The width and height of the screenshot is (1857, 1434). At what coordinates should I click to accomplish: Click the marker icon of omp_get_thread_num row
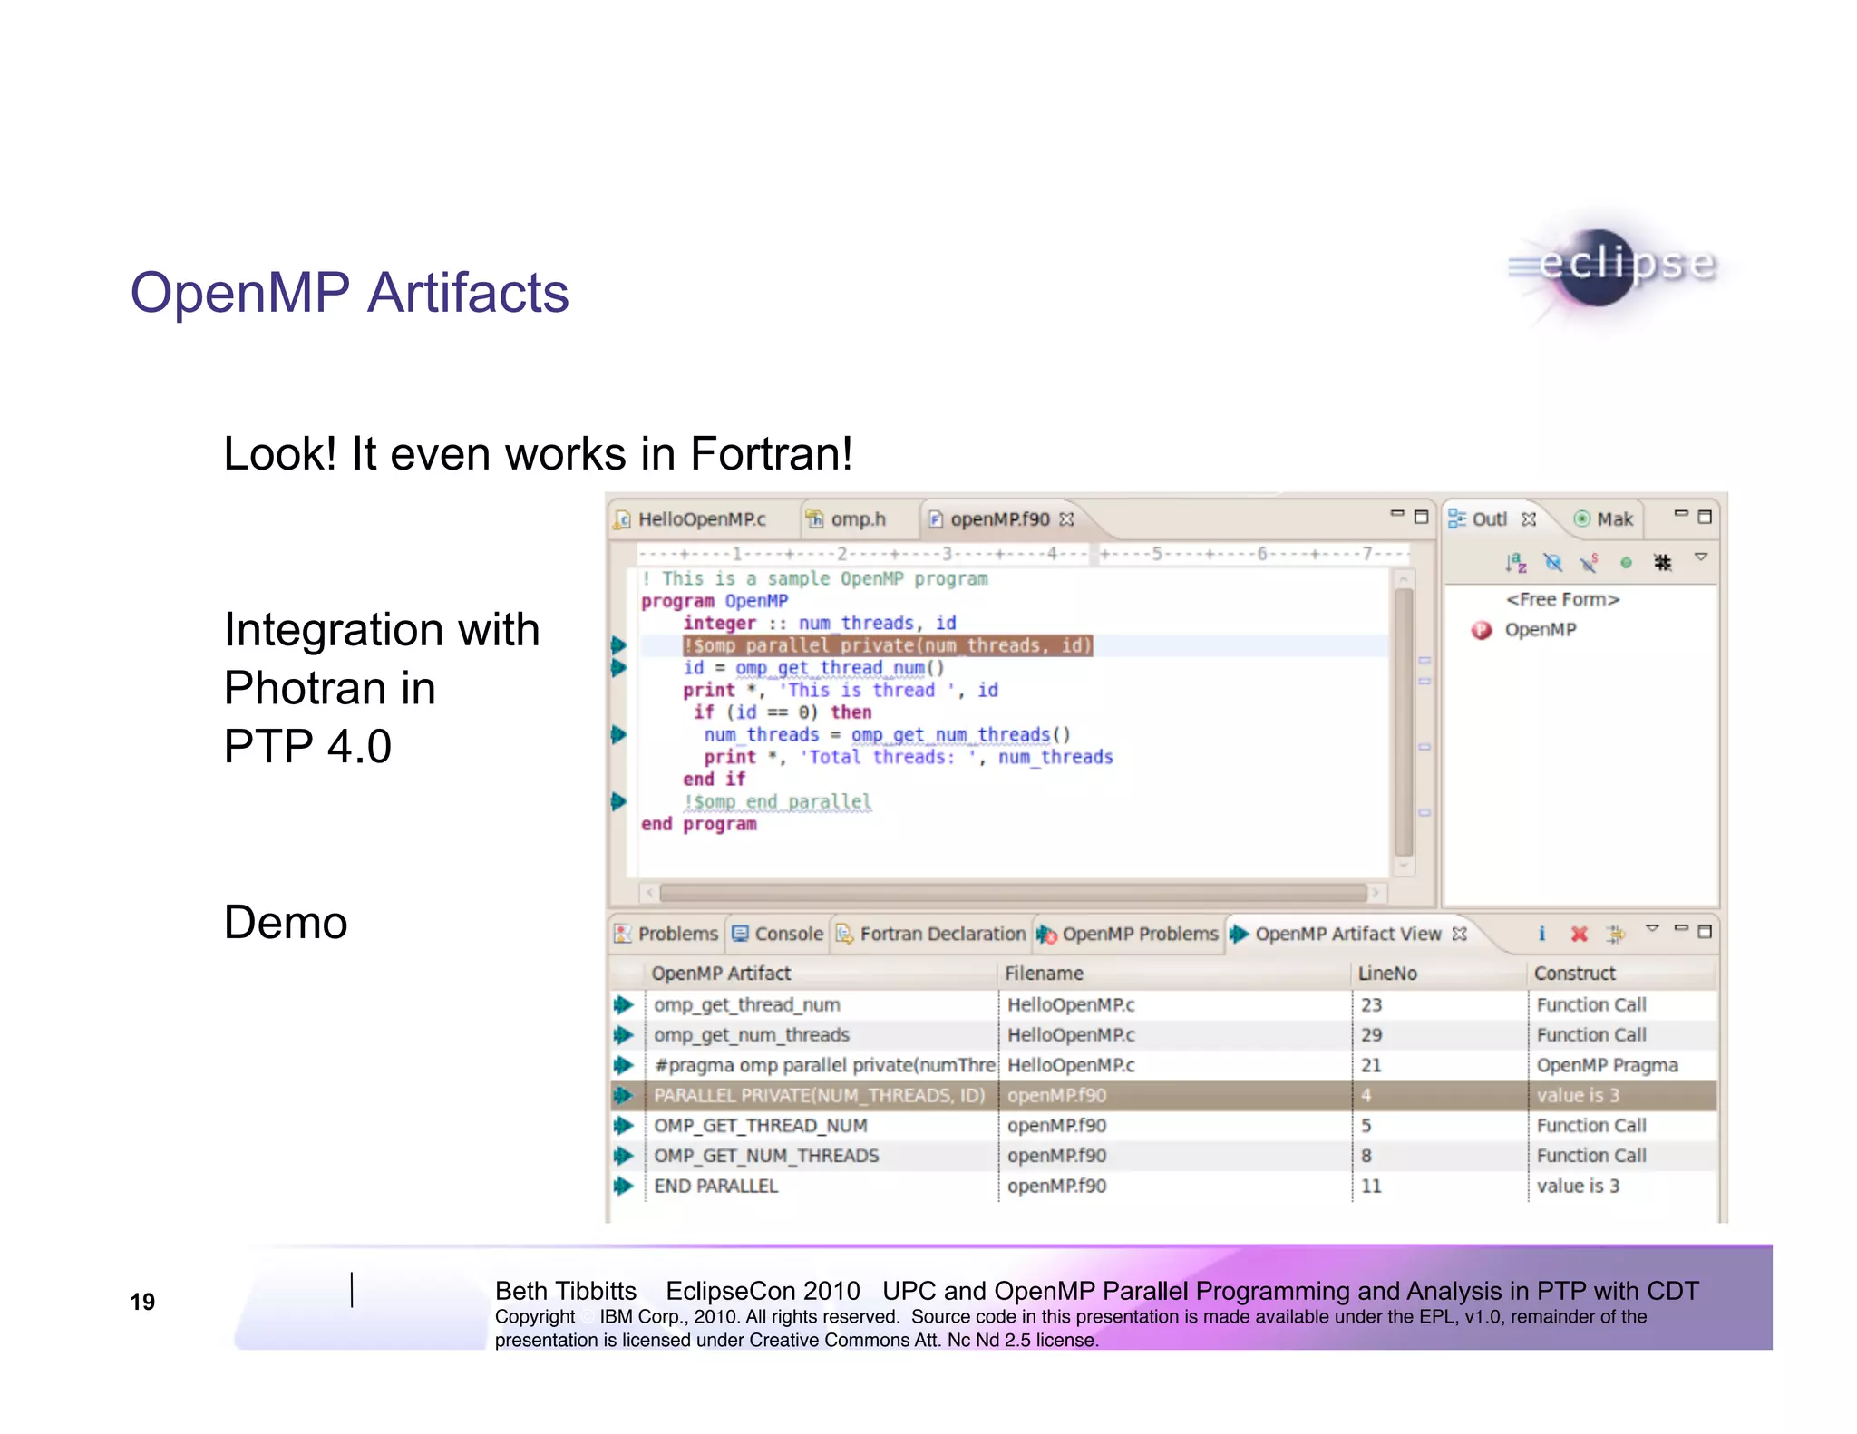[623, 1004]
